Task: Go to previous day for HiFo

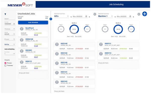Action: pyautogui.click(x=71, y=17)
